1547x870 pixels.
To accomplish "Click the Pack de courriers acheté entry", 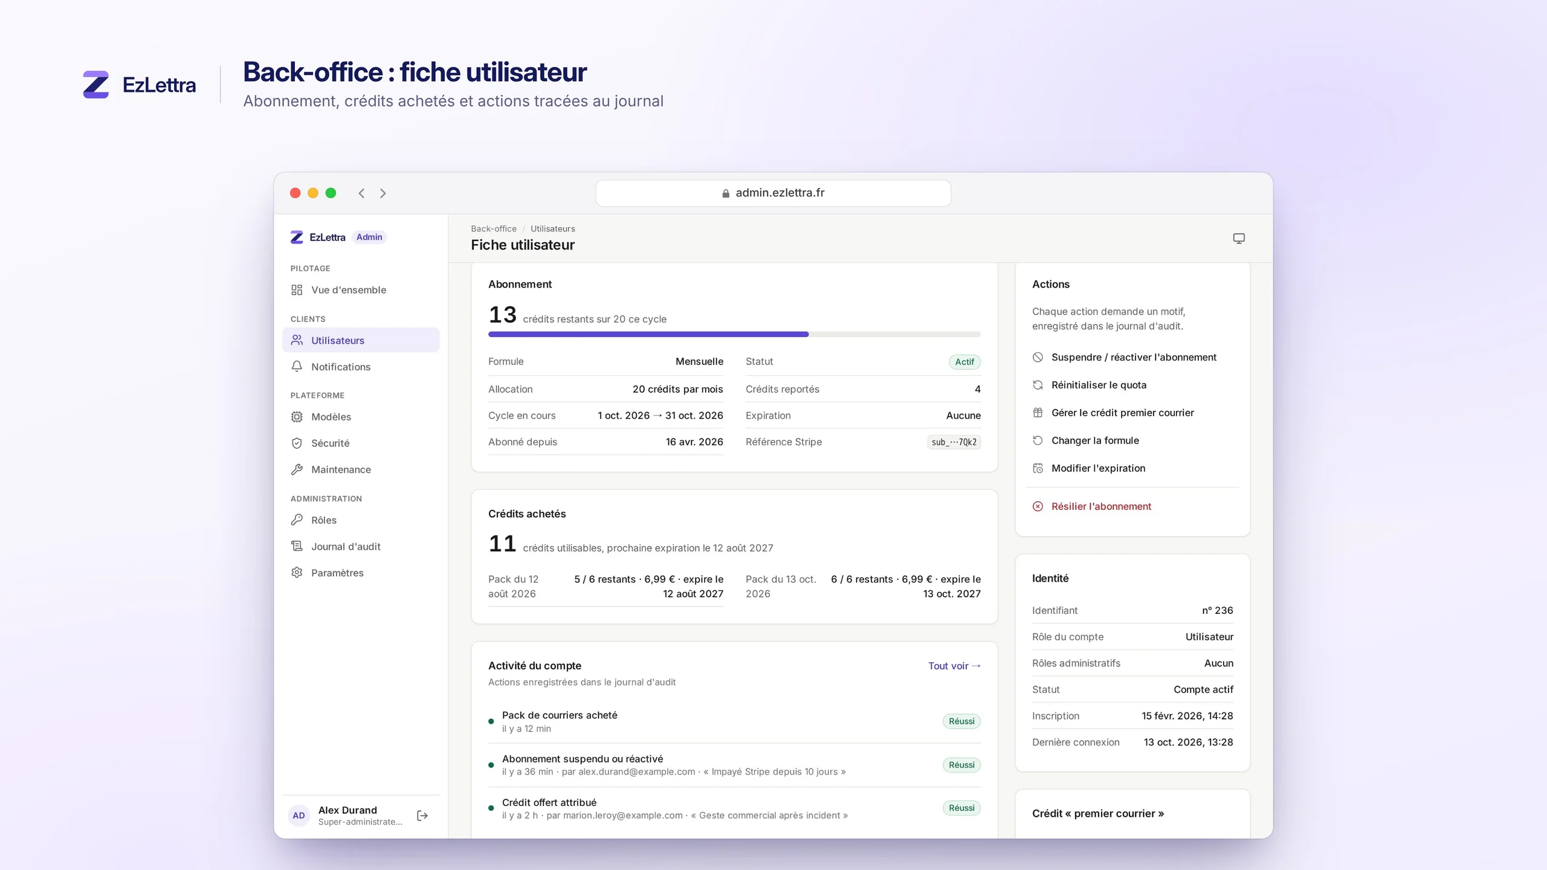I will (734, 721).
